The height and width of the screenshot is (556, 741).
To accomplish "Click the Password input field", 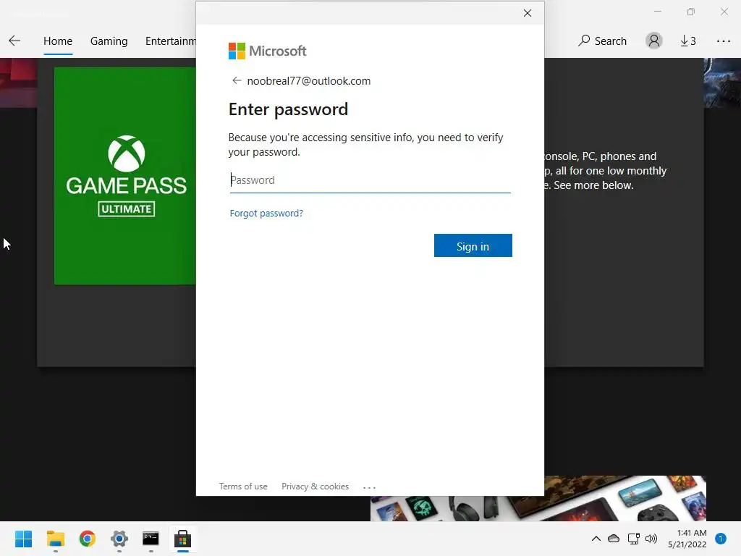I will point(370,180).
